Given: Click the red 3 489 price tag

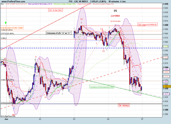Looking at the screenshot, I should pos(167,72).
